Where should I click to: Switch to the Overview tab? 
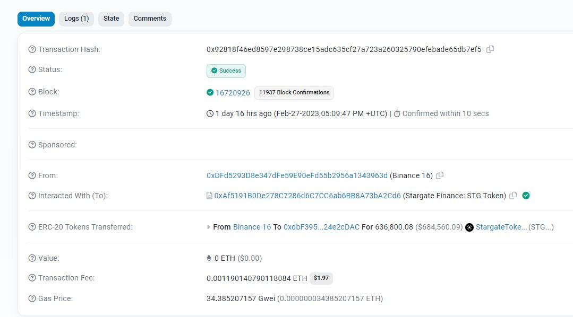click(x=36, y=19)
